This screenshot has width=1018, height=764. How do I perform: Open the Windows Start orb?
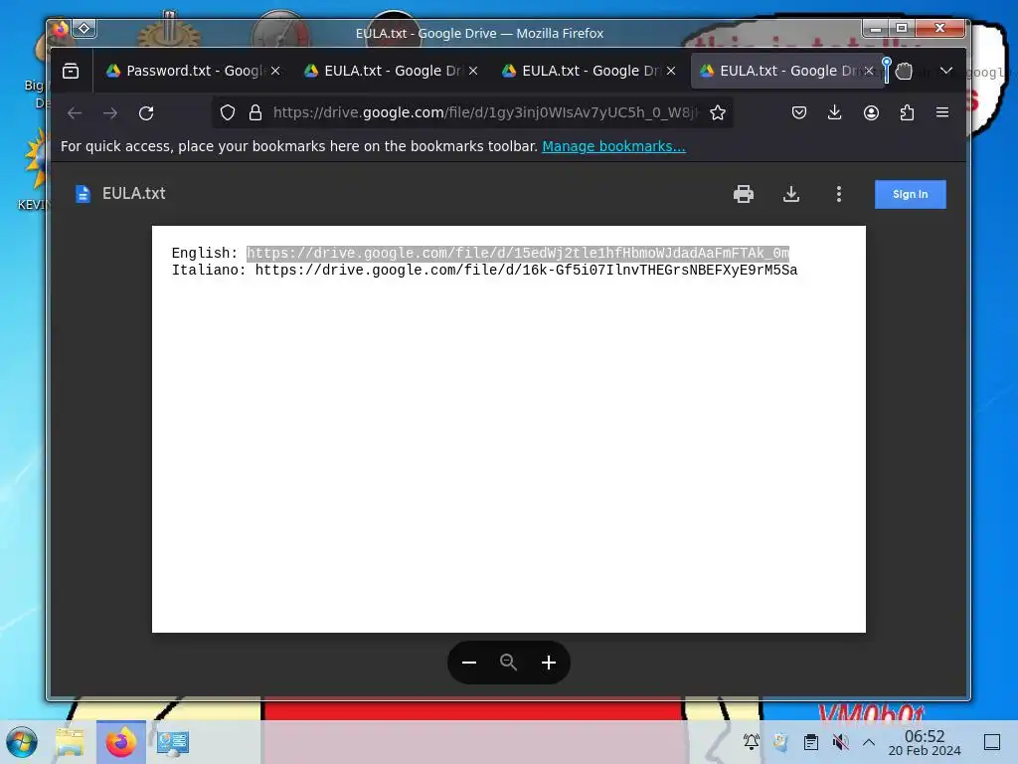point(22,742)
